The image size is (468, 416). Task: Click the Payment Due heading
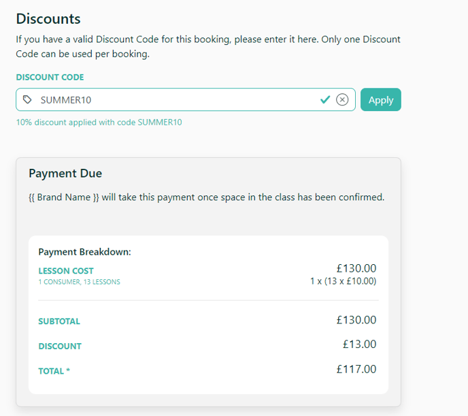pos(65,173)
